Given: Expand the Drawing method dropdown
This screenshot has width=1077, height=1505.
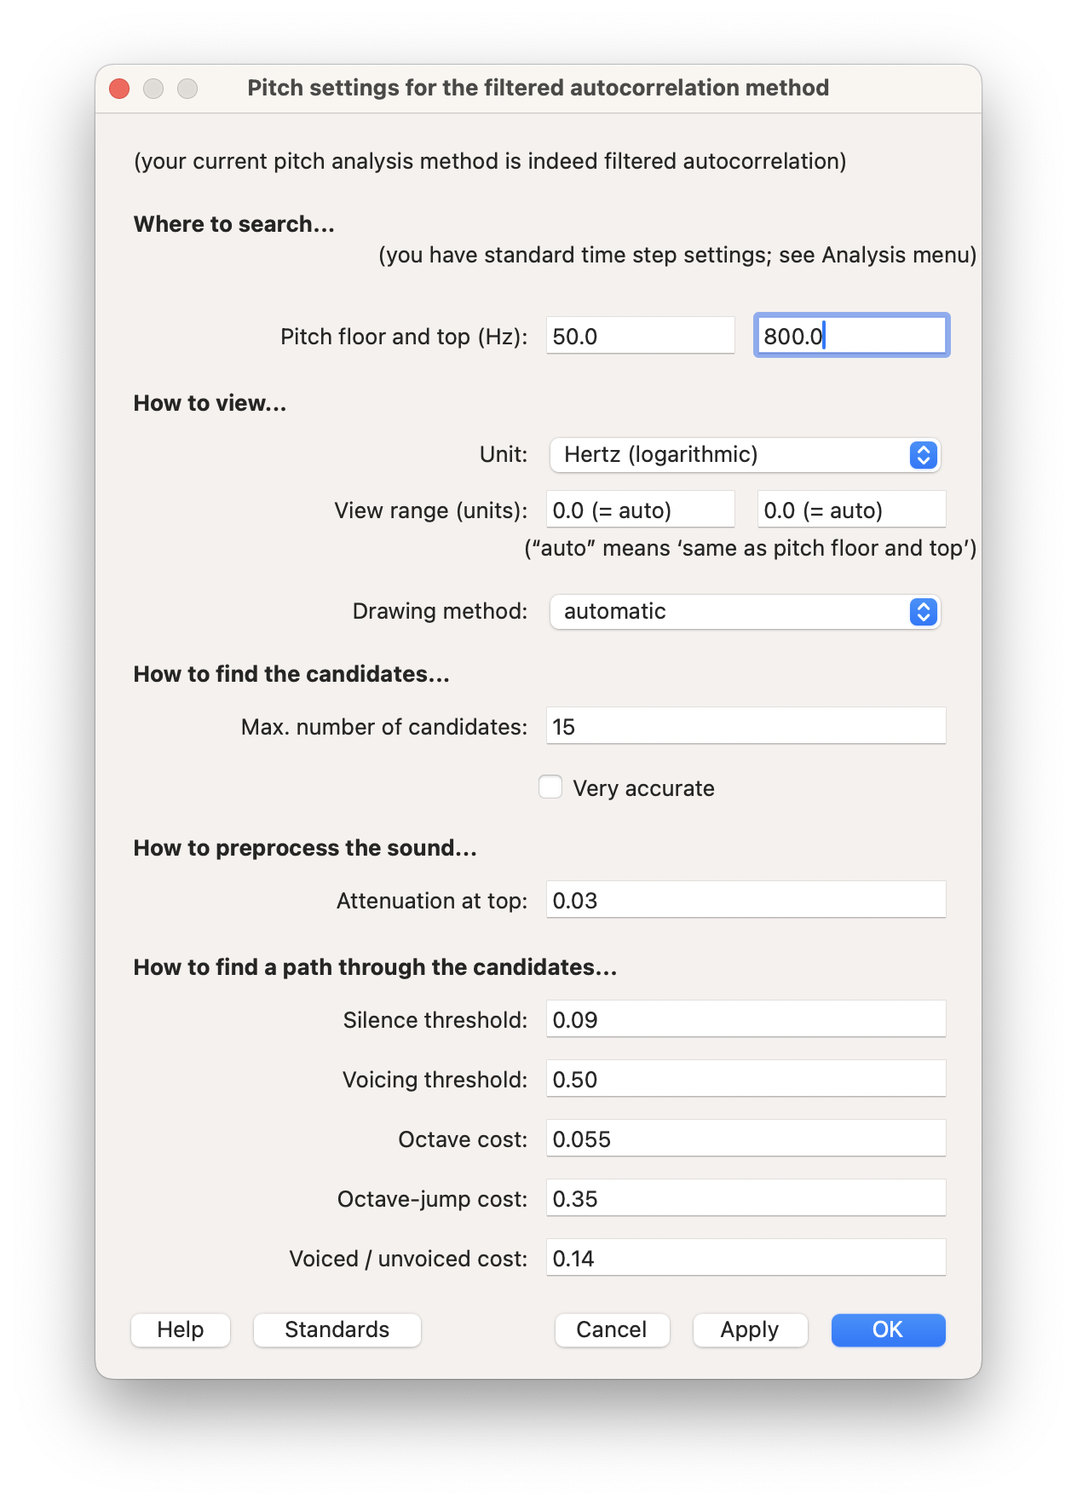Looking at the screenshot, I should [x=746, y=612].
